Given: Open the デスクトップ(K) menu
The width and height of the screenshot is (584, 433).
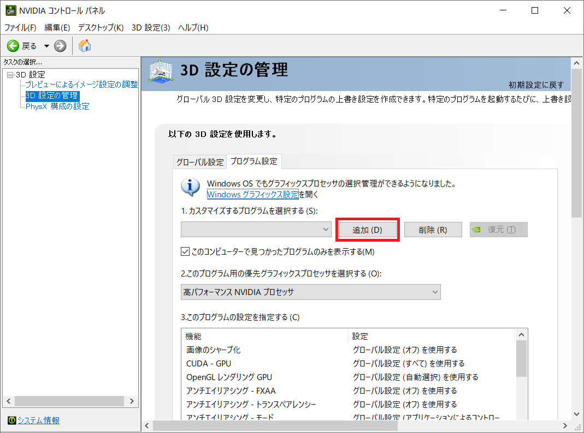Looking at the screenshot, I should point(101,27).
